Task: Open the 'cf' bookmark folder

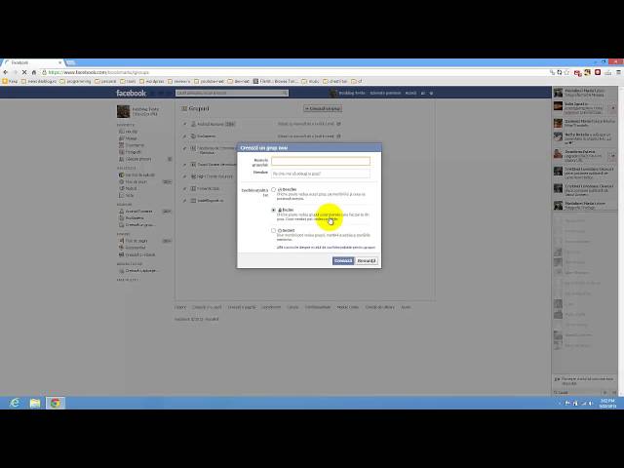Action: (357, 81)
